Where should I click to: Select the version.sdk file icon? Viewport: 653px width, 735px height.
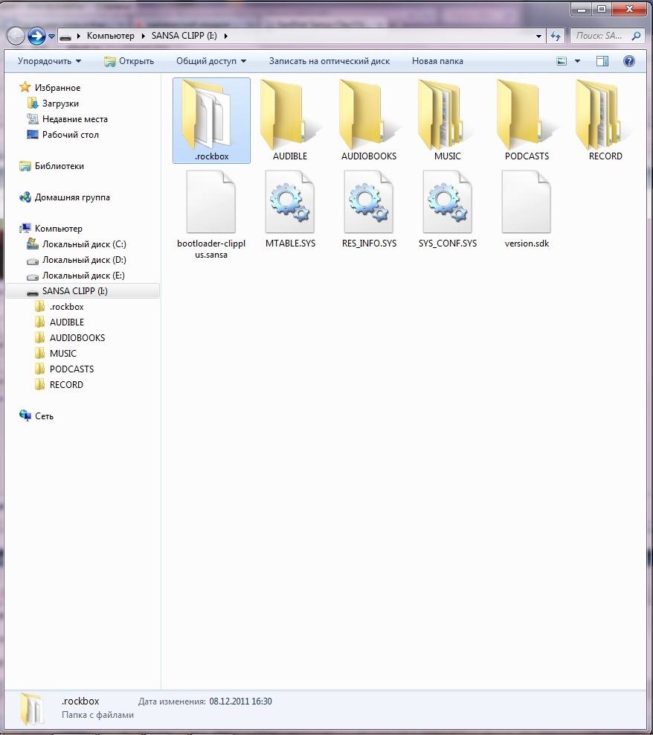526,202
